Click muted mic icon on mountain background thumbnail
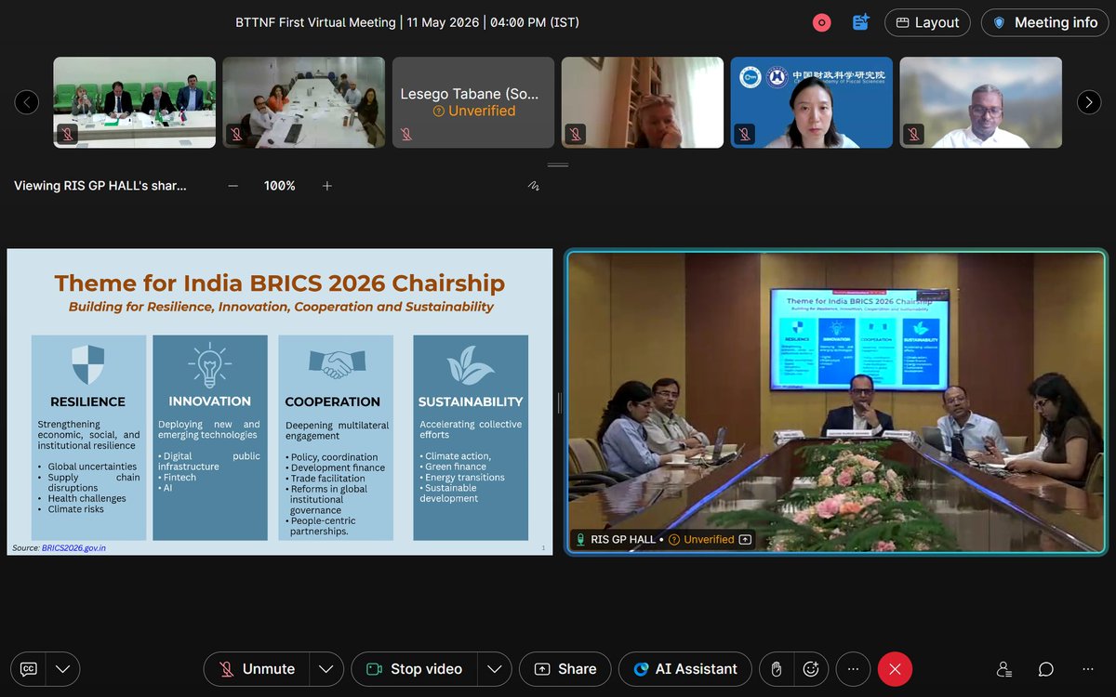 913,134
